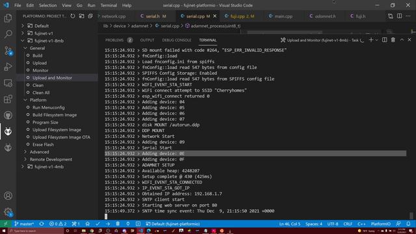416x234 pixels.
Task: Click Ln 46, Col 5 indicator
Action: 290,224
